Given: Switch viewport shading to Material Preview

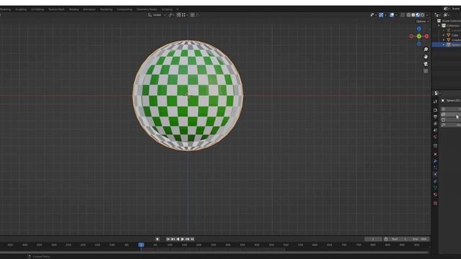Looking at the screenshot, I should 418,15.
